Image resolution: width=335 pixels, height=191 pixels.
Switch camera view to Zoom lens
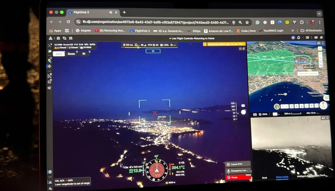[71, 54]
